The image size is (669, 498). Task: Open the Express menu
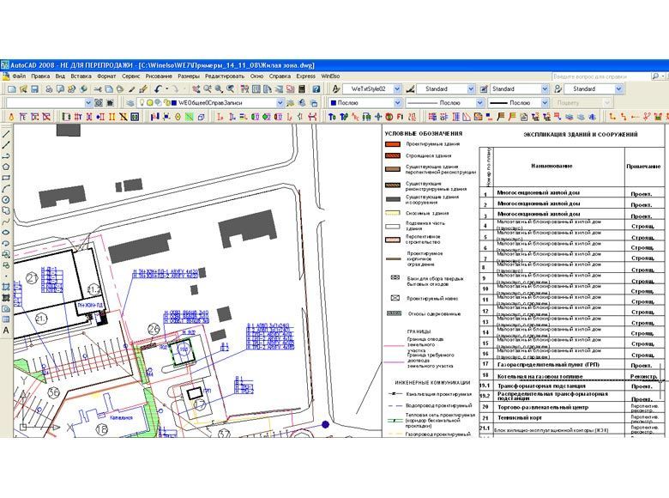click(305, 76)
